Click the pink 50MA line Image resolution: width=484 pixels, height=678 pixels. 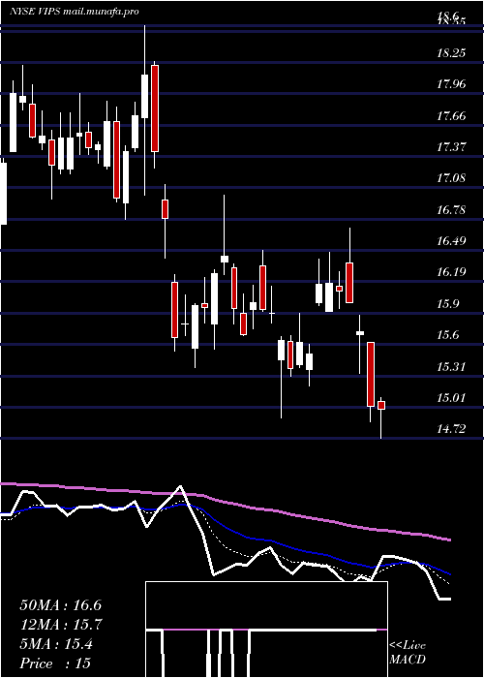225,502
